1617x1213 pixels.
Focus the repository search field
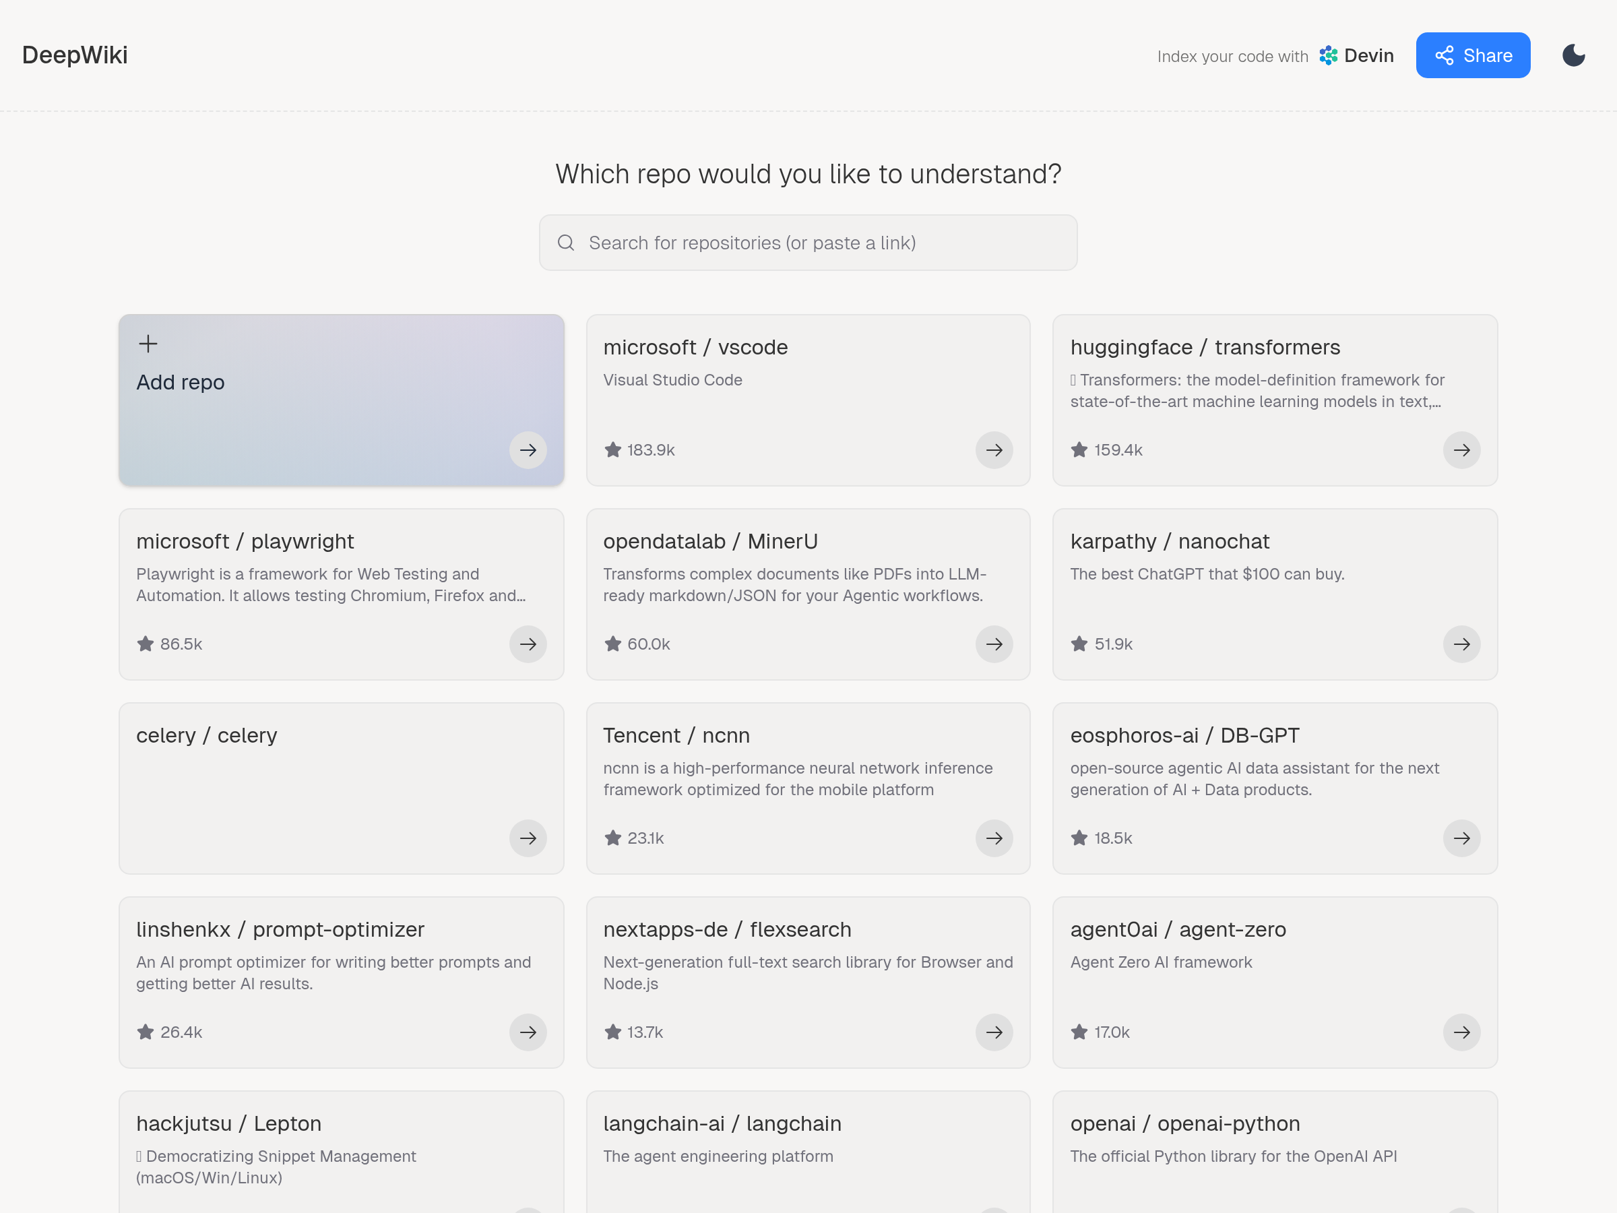pyautogui.click(x=808, y=243)
